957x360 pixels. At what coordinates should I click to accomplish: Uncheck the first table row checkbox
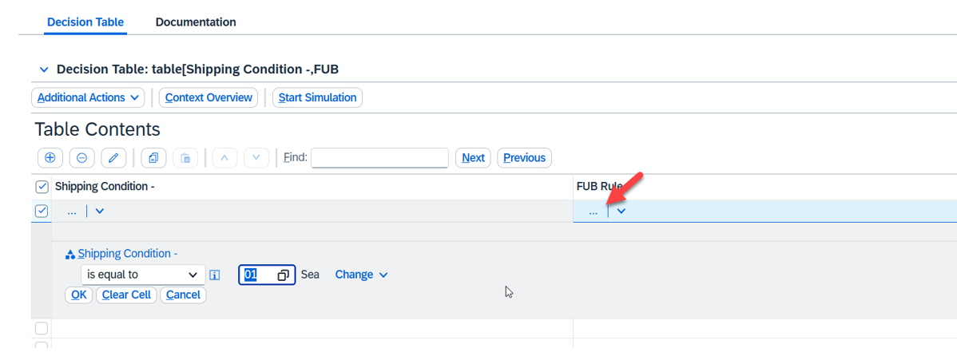point(42,212)
